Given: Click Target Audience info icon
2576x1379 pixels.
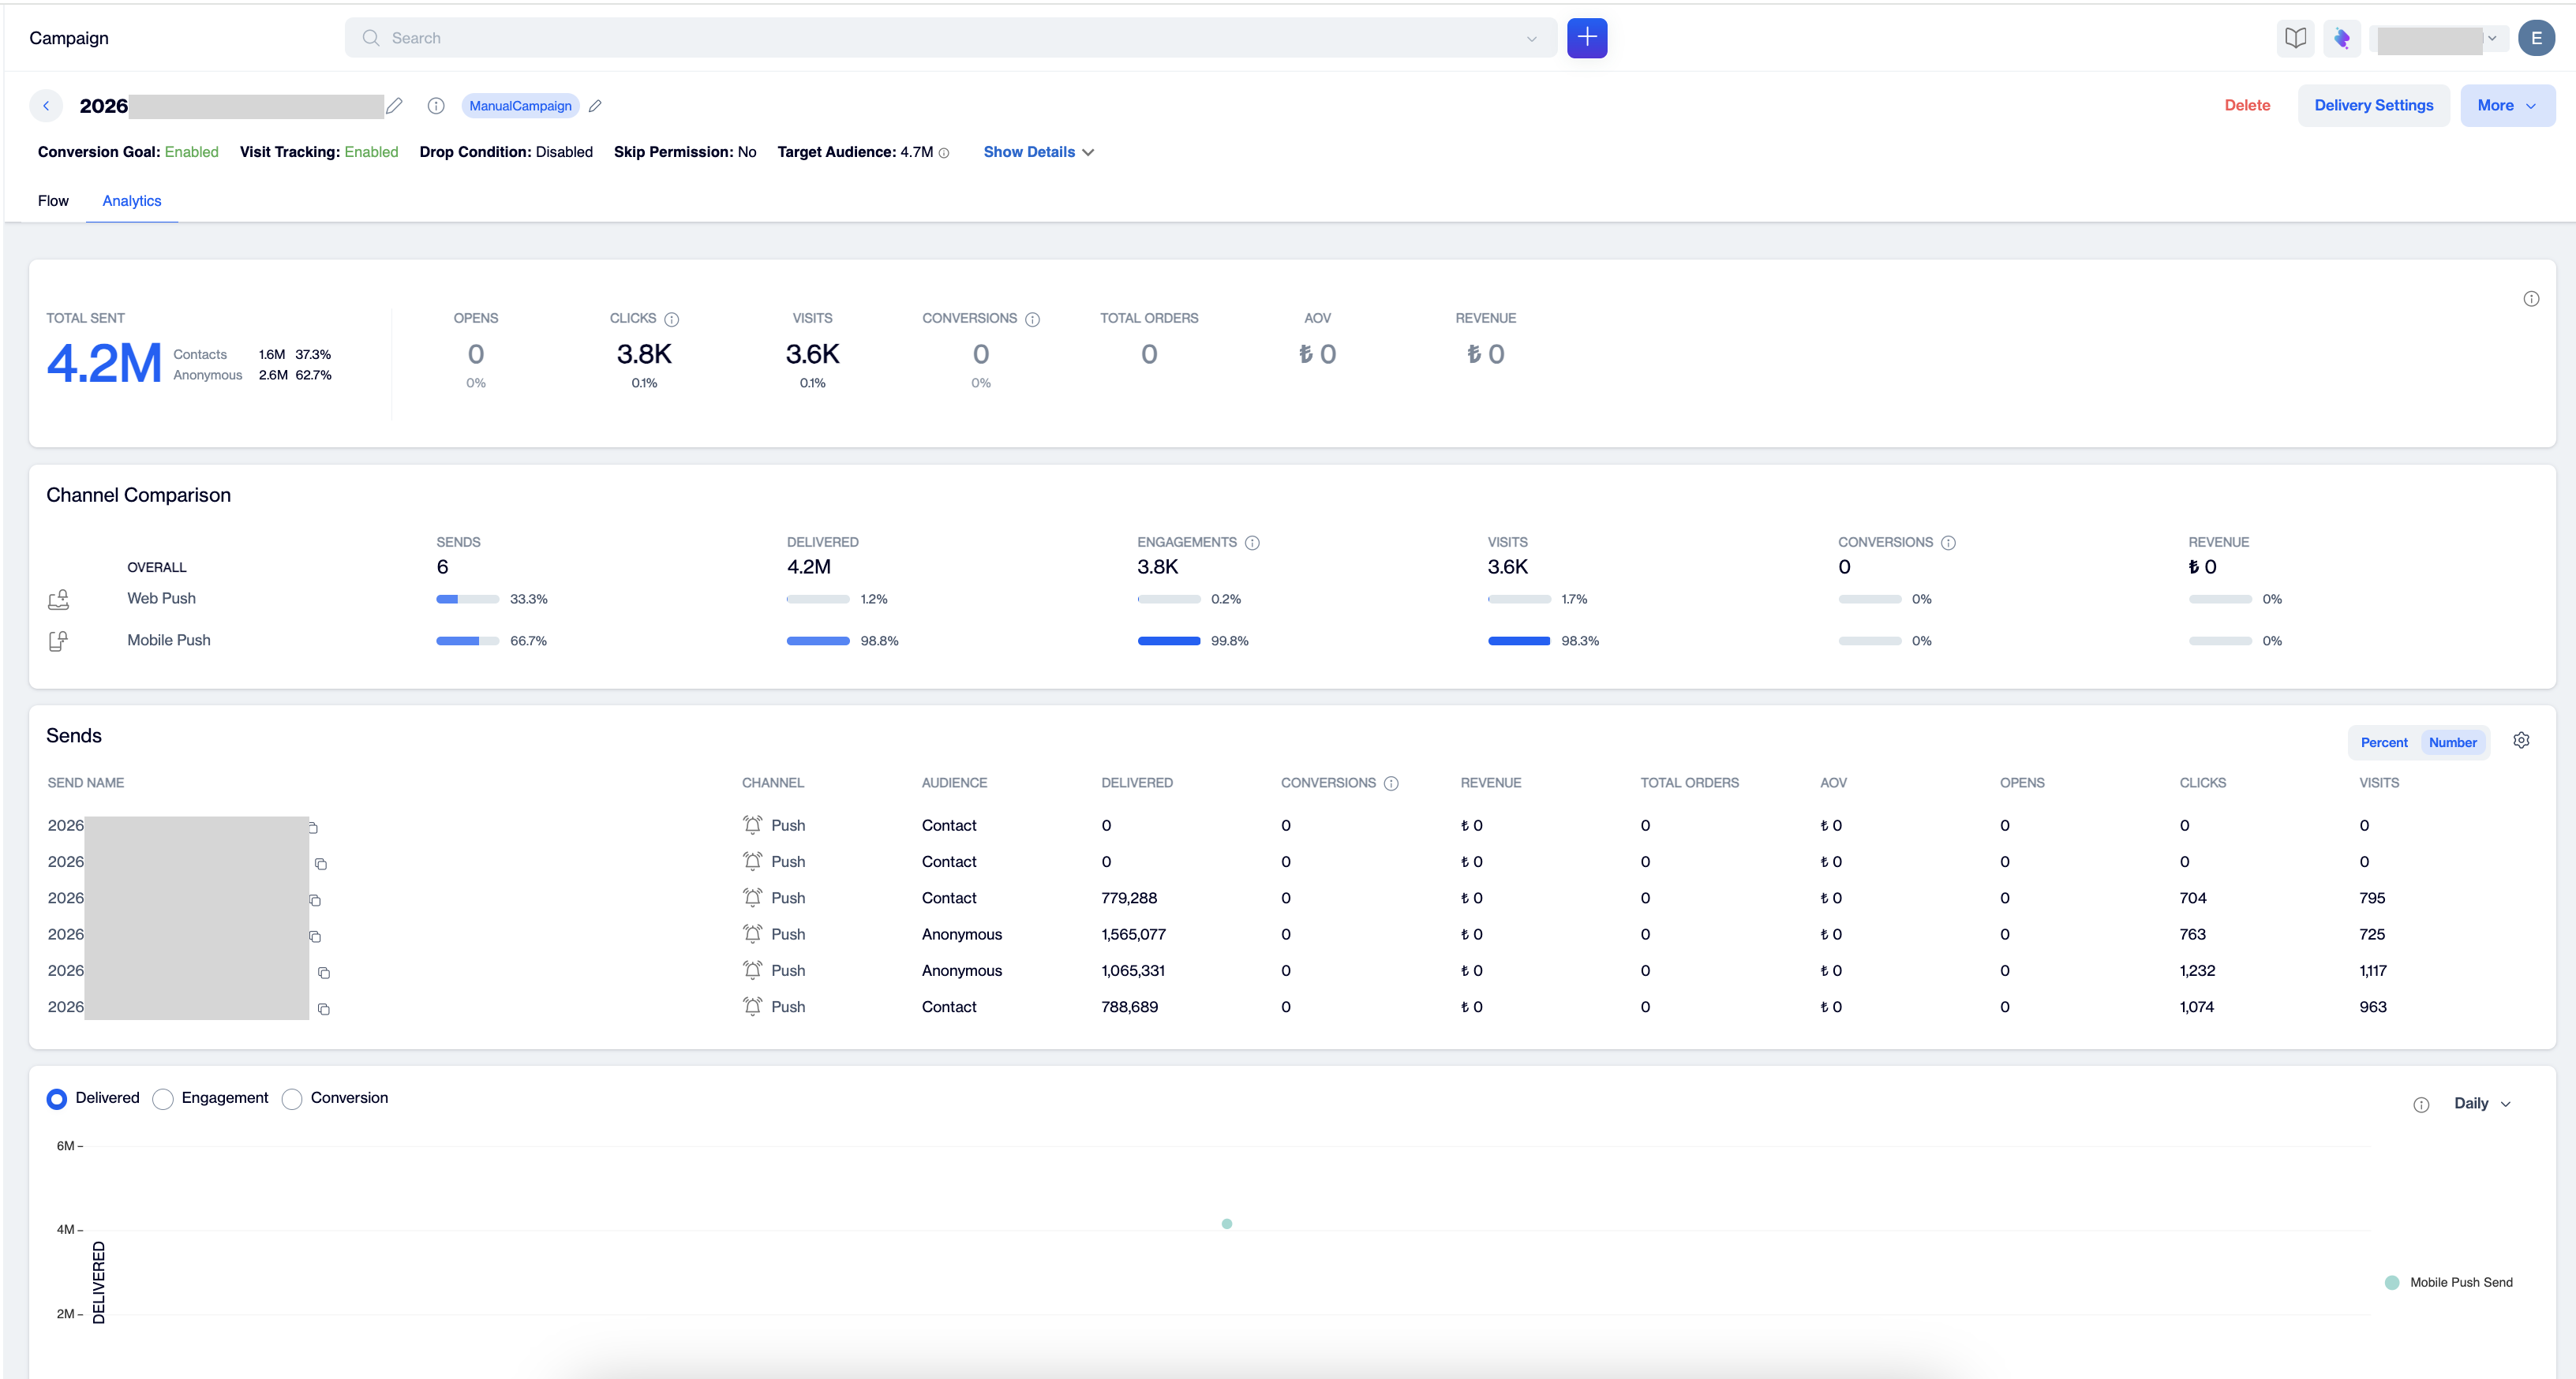Looking at the screenshot, I should pos(944,153).
